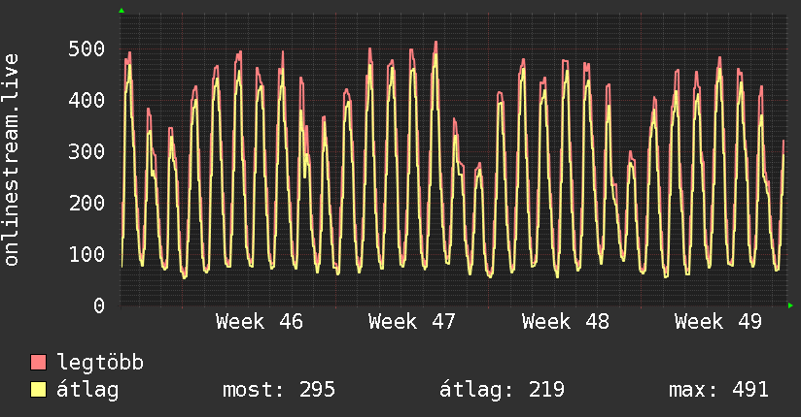Viewport: 801px width, 417px height.
Task: Select the legtöbb legend label
Action: (x=100, y=363)
